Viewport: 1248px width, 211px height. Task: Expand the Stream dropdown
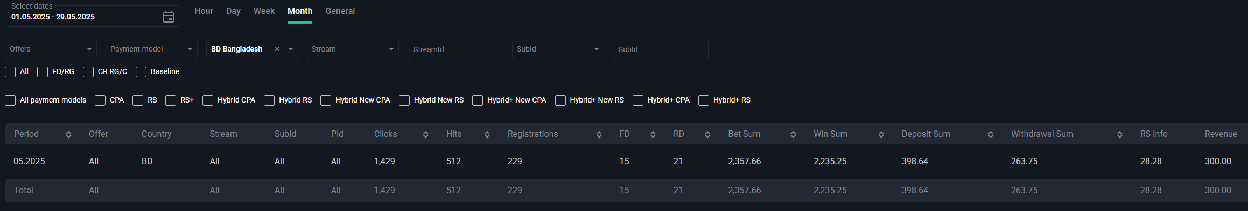click(x=353, y=49)
